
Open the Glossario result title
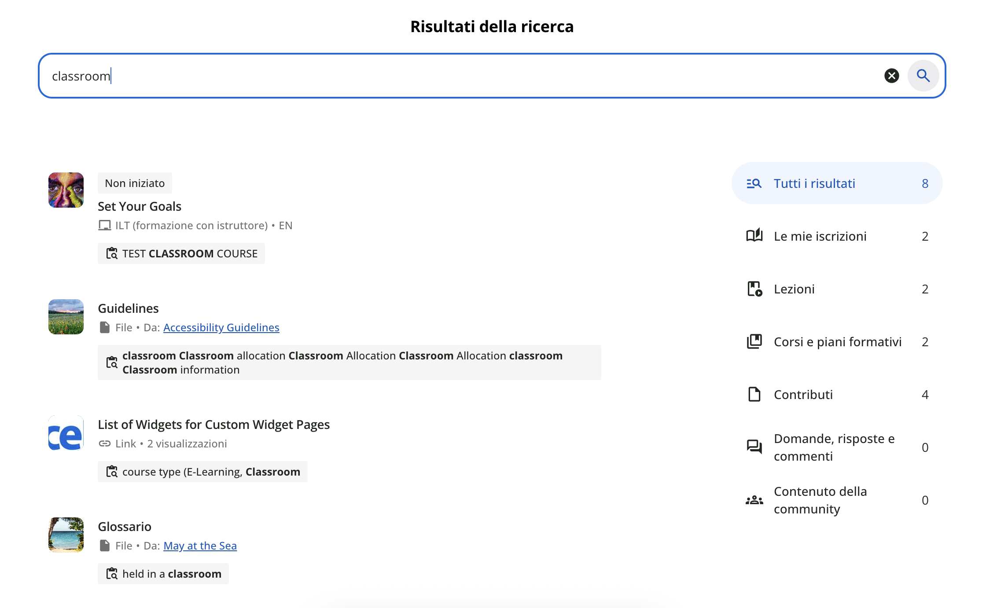tap(125, 527)
